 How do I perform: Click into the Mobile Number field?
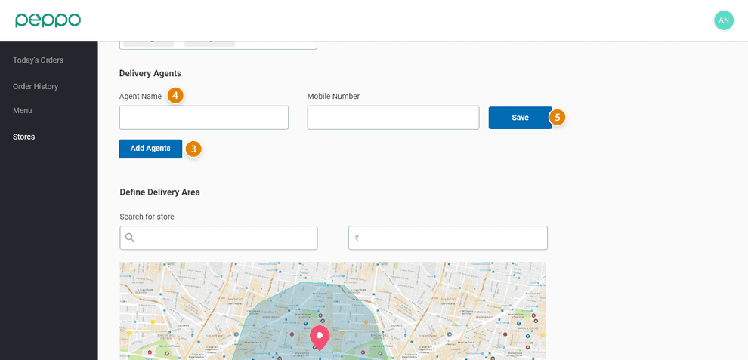coord(393,118)
